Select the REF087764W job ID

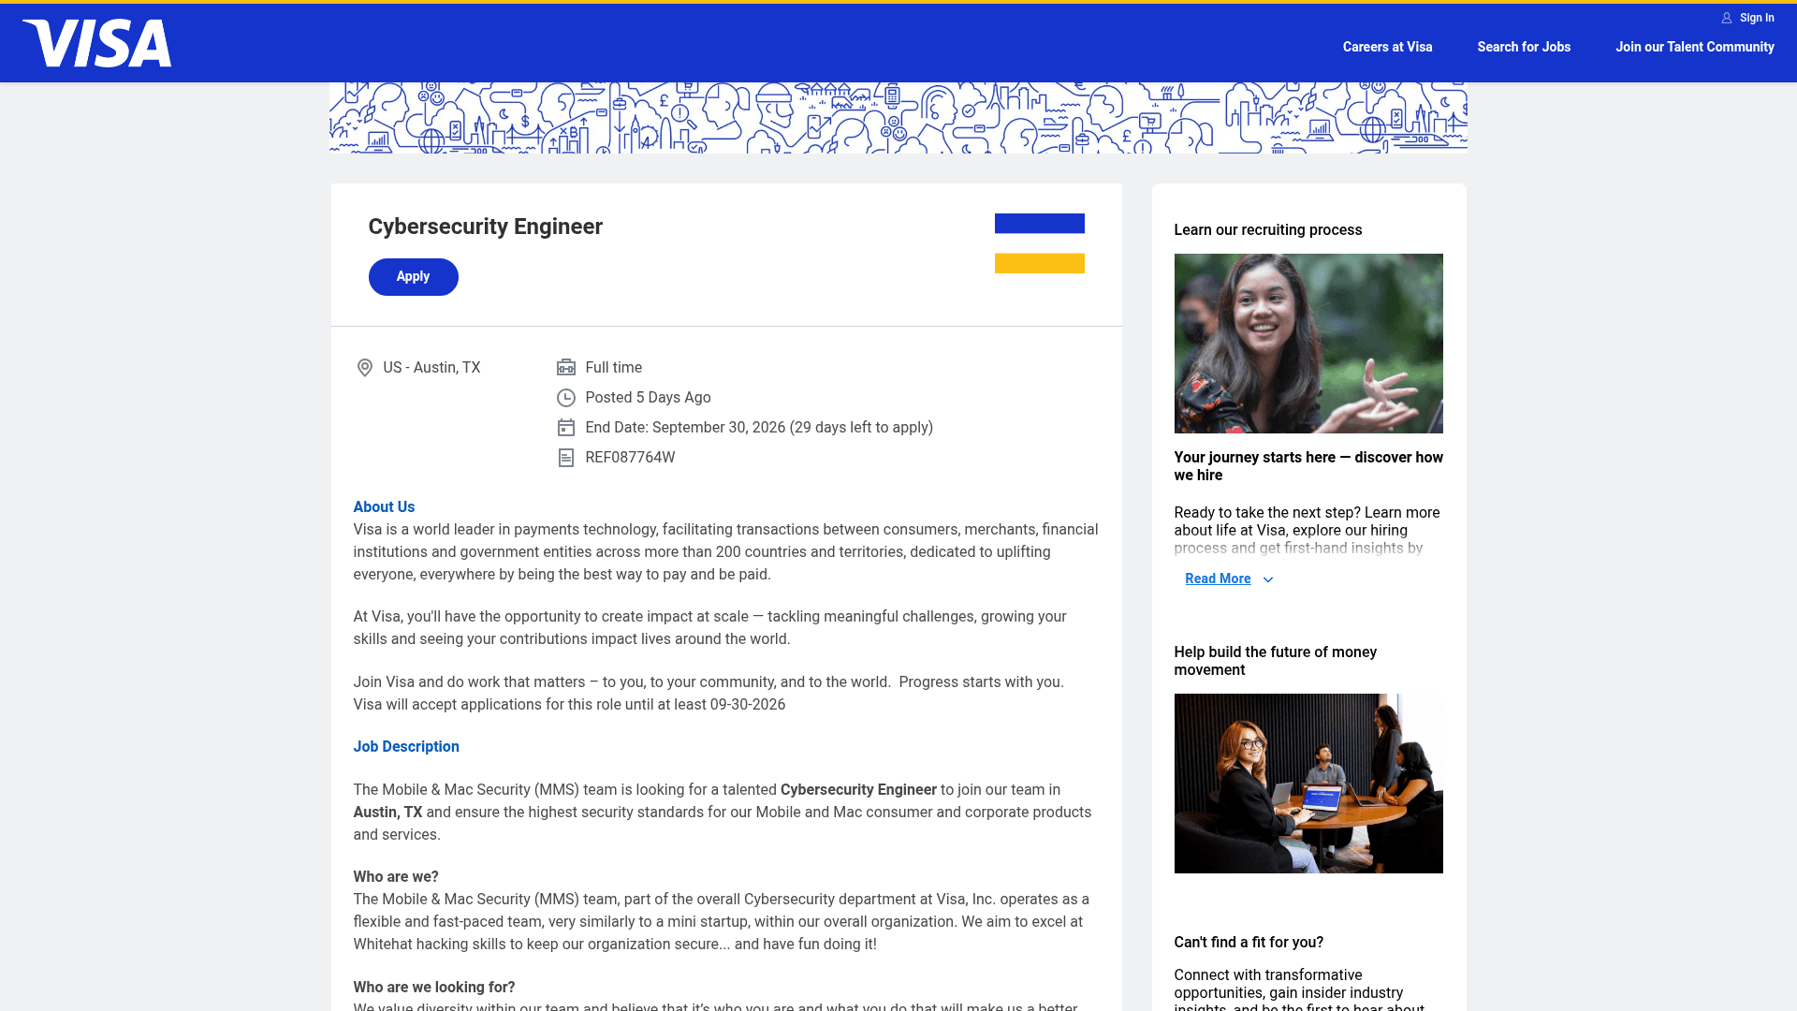coord(630,458)
